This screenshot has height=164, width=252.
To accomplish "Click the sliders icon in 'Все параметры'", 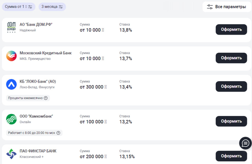I will click(210, 7).
